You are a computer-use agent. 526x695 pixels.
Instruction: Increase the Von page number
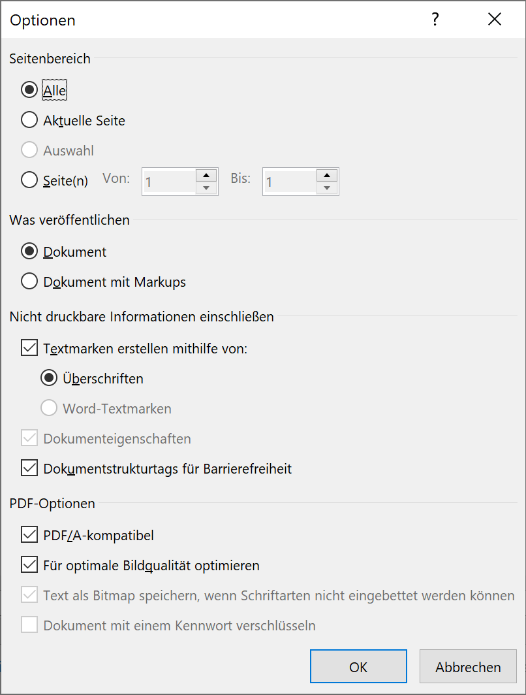[x=207, y=175]
